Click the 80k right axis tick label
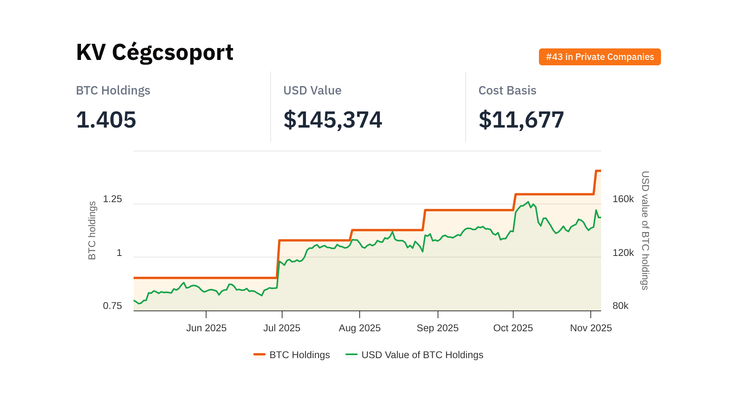The image size is (737, 415). pos(620,306)
